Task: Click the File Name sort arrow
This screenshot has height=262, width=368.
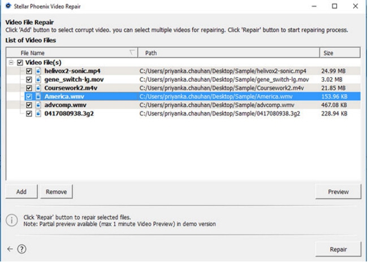Action: tap(132, 53)
